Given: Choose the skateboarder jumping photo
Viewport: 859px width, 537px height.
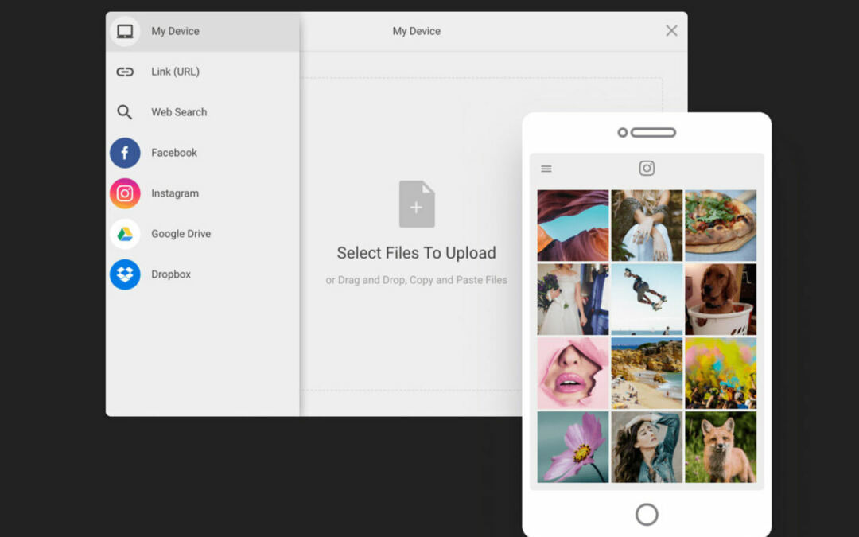Looking at the screenshot, I should [x=647, y=299].
